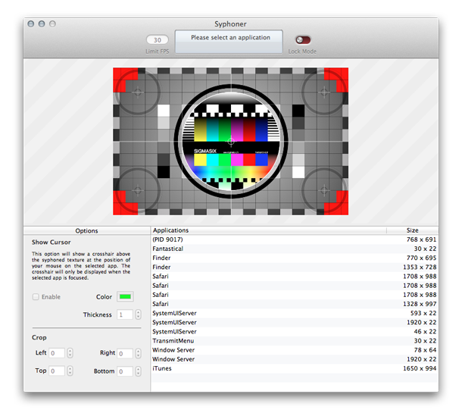Select the TransmitMenu application row

coord(294,340)
